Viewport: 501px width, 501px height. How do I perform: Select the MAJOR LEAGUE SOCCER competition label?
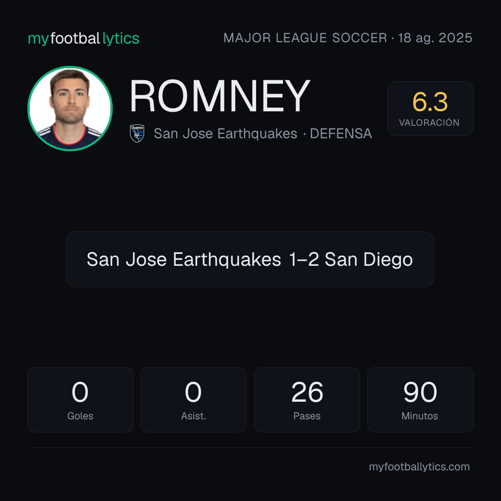point(305,38)
